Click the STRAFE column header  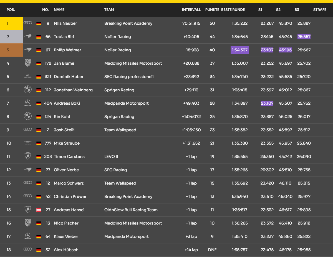tap(320, 10)
